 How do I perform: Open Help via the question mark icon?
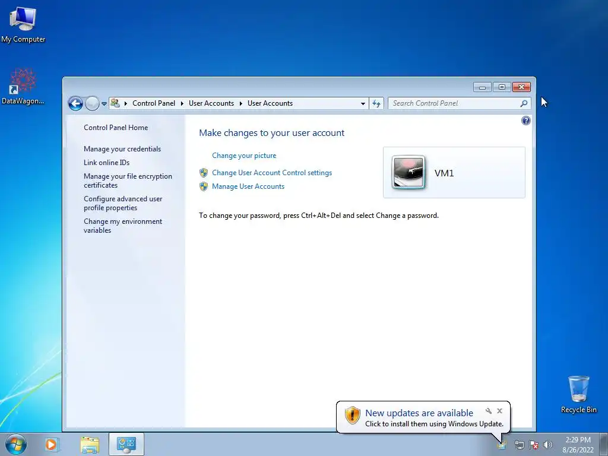pyautogui.click(x=526, y=121)
